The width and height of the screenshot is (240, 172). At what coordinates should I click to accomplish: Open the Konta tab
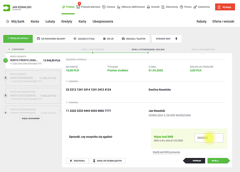click(35, 21)
